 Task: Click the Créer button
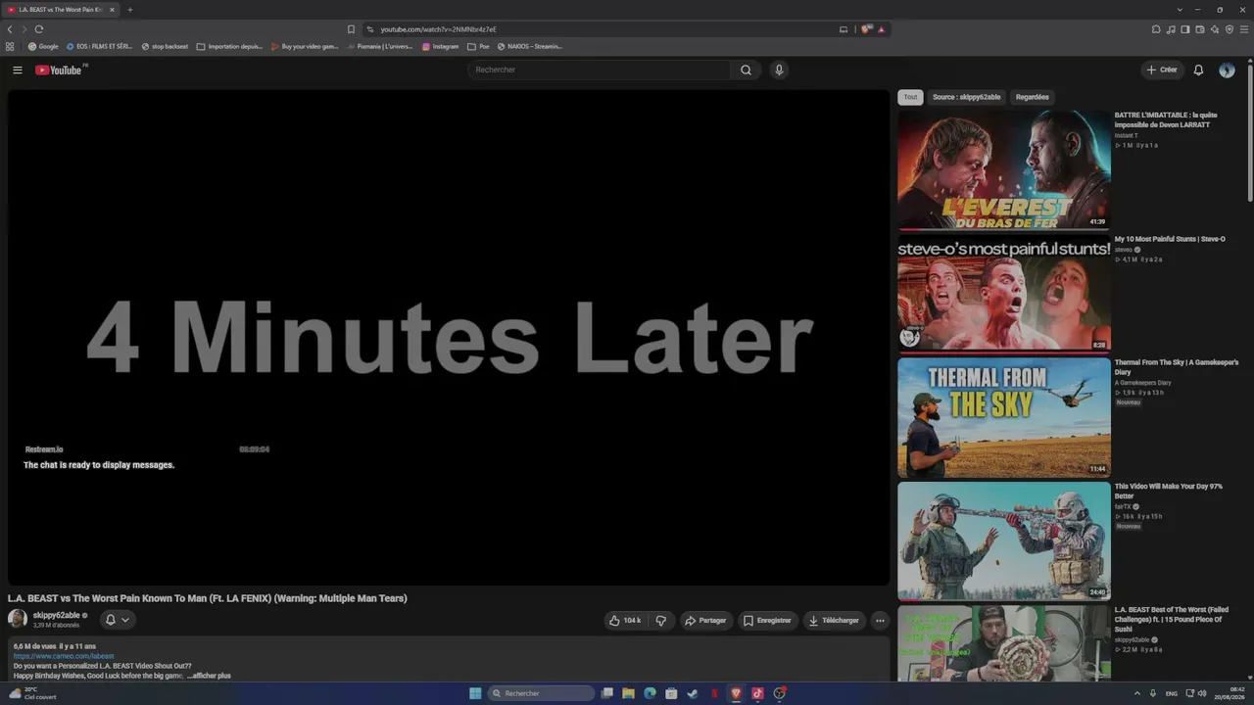(x=1162, y=70)
